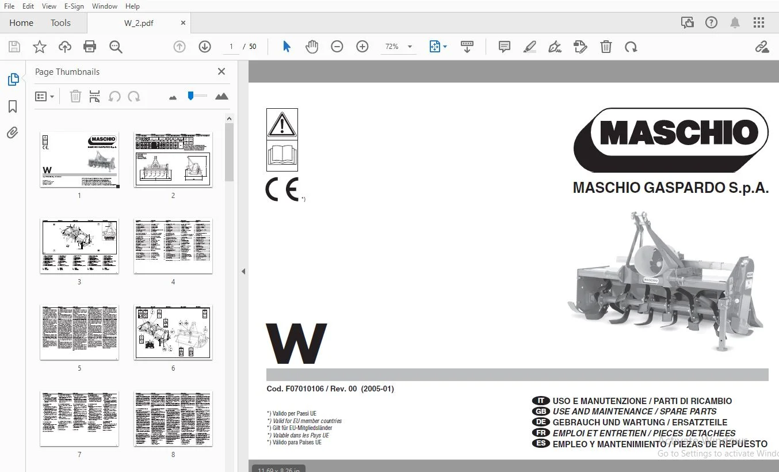Screen dimensions: 779x472
Task: Switch to the Home tab
Action: pyautogui.click(x=21, y=23)
